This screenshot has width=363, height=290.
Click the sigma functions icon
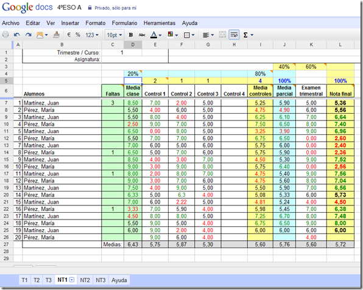coord(245,35)
